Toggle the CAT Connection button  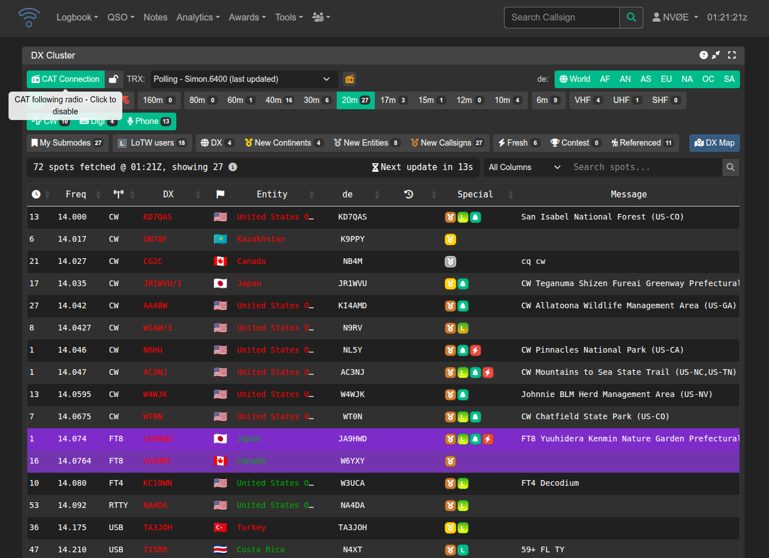tap(66, 79)
